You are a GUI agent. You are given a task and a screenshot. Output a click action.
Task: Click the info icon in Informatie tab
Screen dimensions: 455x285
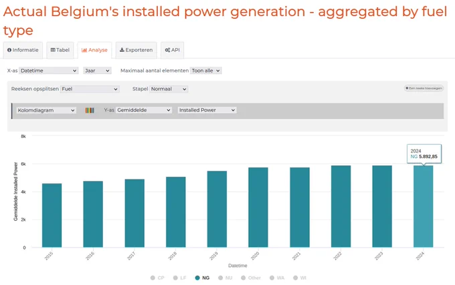[x=9, y=50]
